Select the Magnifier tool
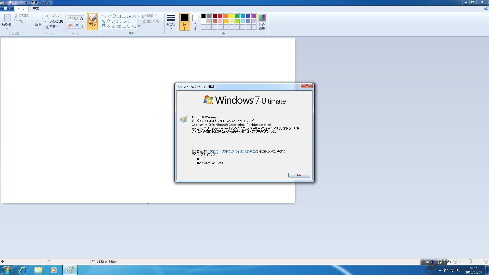 [81, 26]
